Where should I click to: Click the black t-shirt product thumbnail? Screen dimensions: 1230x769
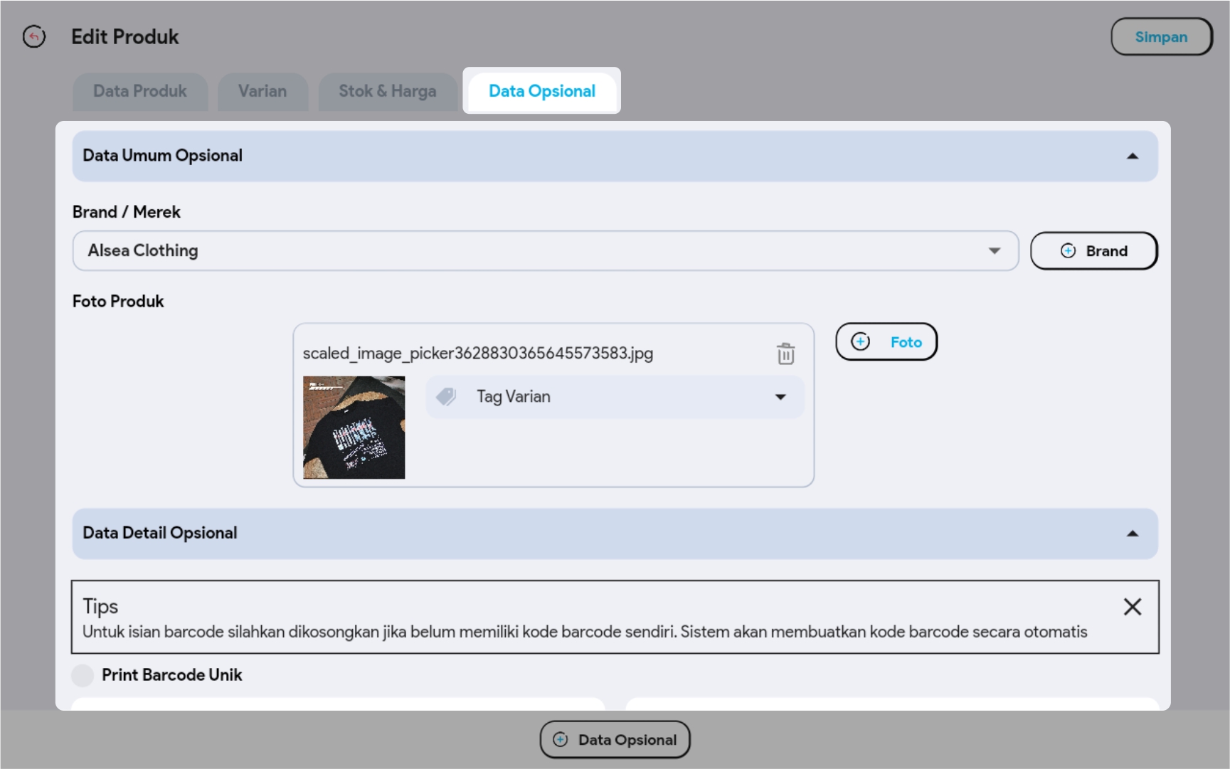click(354, 428)
